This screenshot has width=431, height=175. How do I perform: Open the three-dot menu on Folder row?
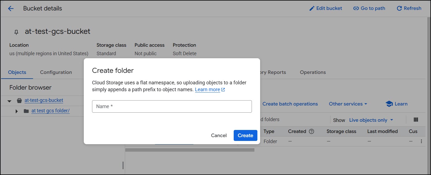pyautogui.click(x=421, y=141)
